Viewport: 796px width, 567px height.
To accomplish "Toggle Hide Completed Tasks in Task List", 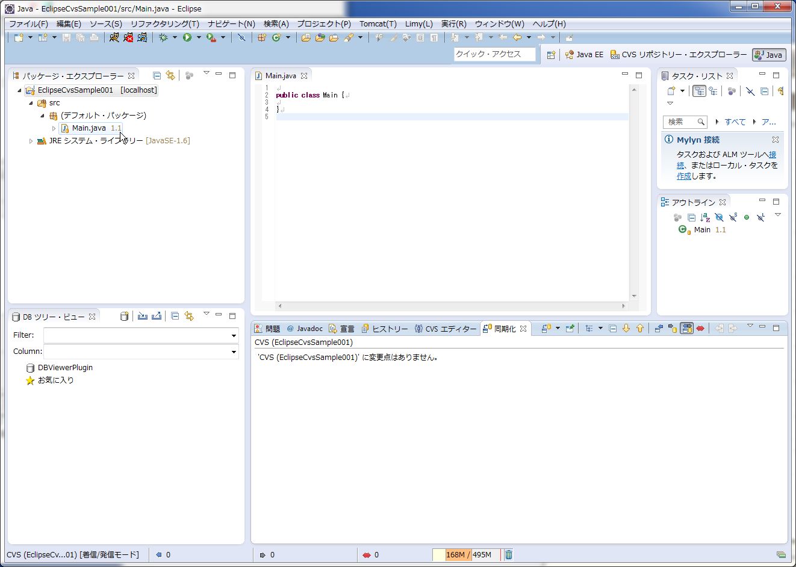I will click(750, 91).
